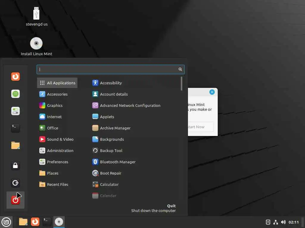
Task: Open the notifications tray icon
Action: [268, 222]
